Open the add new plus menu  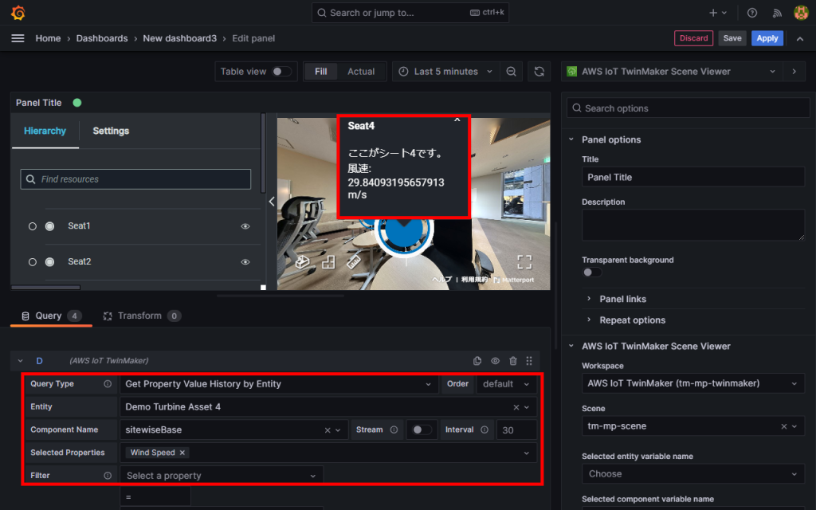718,13
